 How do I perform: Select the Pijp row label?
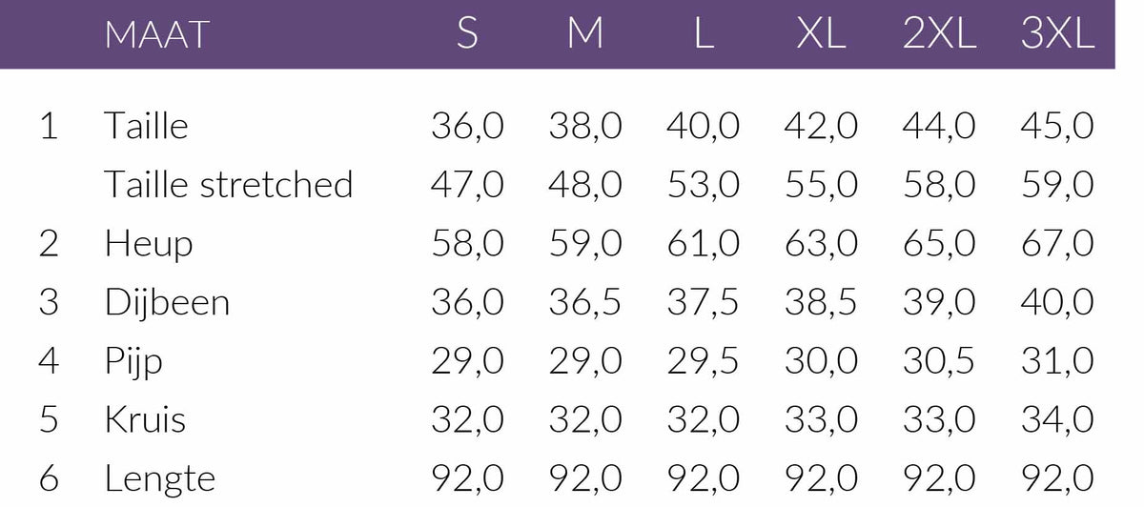[133, 361]
